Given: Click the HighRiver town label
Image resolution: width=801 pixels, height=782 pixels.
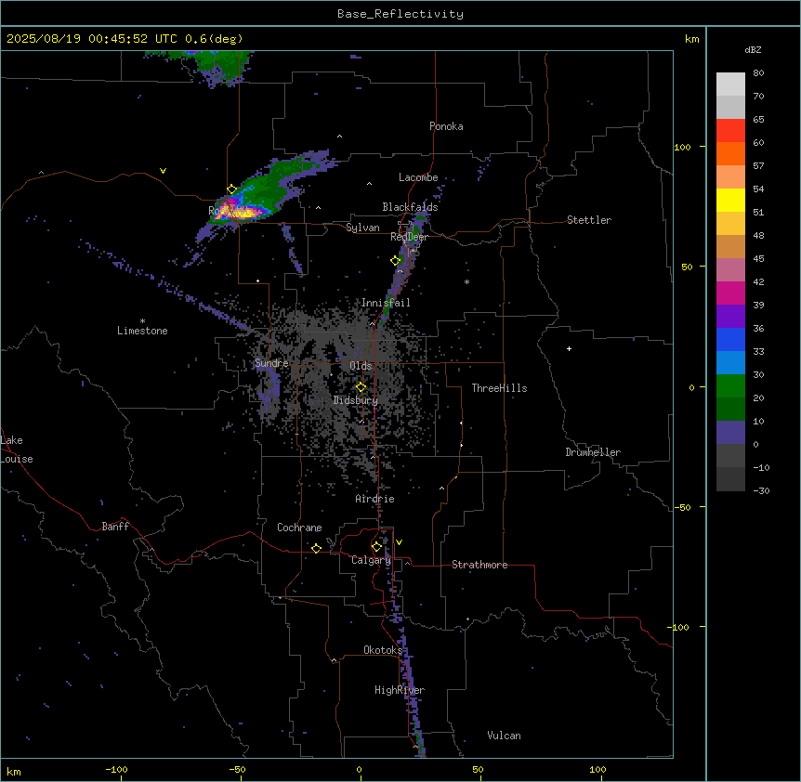Looking at the screenshot, I should click(x=400, y=690).
